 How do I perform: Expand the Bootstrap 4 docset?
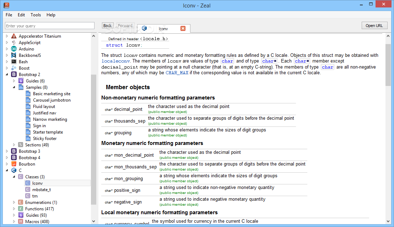click(x=7, y=158)
